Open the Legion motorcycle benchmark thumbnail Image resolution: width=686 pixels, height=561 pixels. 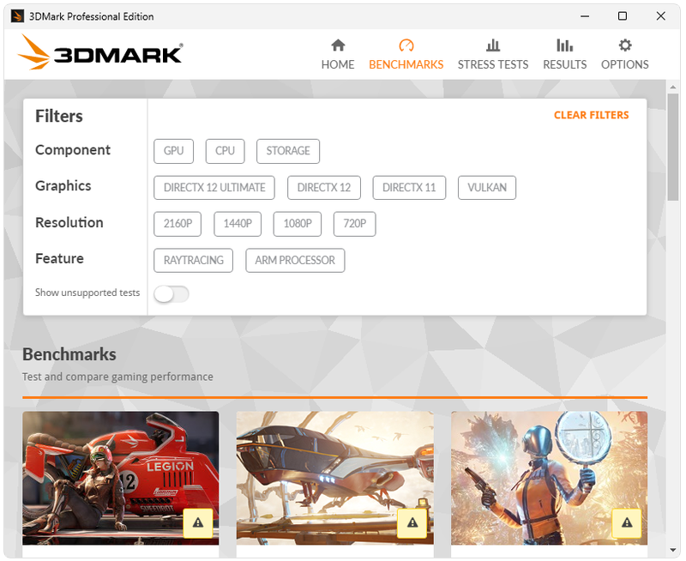click(x=121, y=478)
